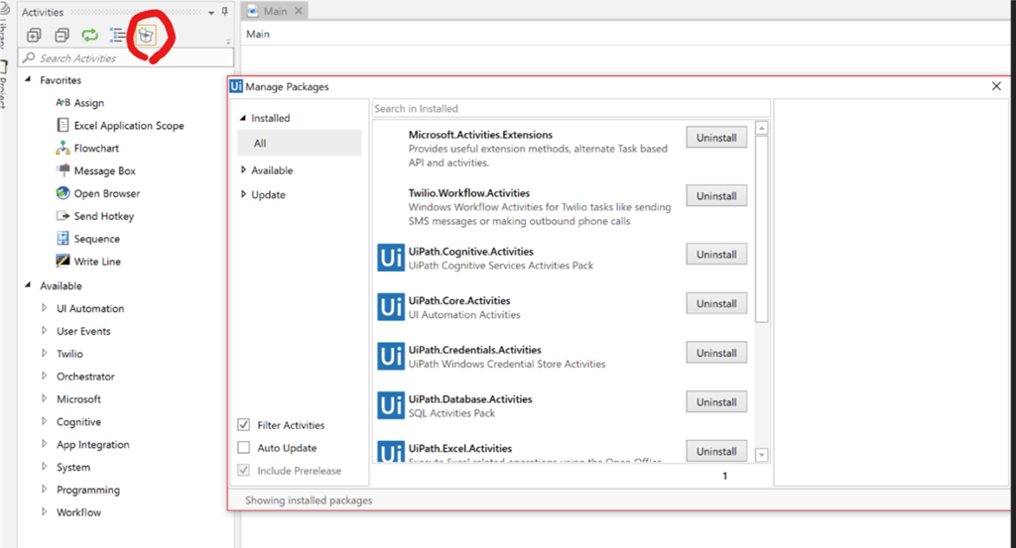Image resolution: width=1016 pixels, height=548 pixels.
Task: Click the green Refresh activities icon
Action: 89,35
